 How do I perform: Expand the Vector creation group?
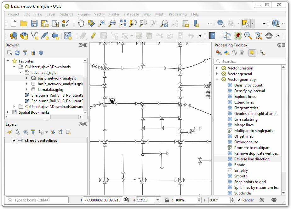click(x=217, y=68)
